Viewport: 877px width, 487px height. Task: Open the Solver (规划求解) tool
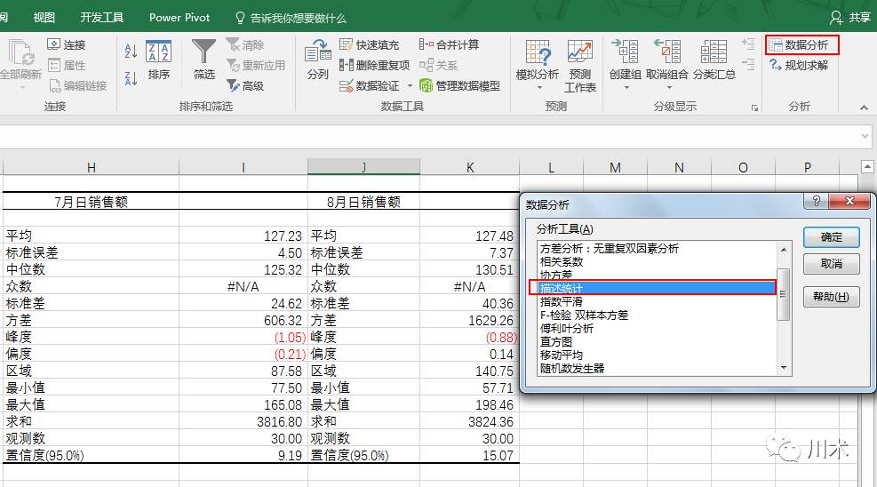(x=798, y=65)
